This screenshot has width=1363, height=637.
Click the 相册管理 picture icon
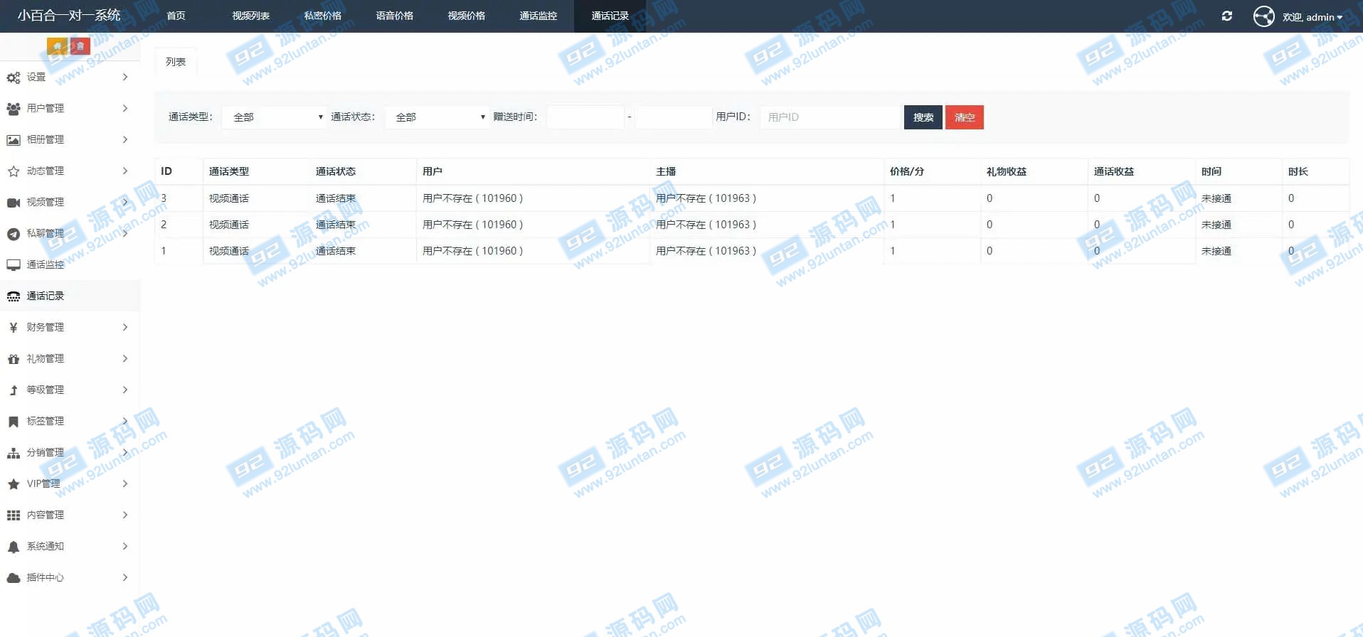click(13, 140)
